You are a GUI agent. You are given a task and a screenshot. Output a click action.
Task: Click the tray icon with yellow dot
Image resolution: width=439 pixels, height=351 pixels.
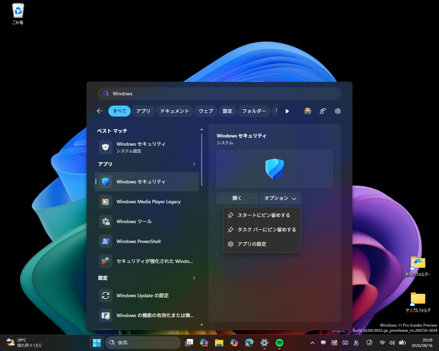[x=334, y=343]
